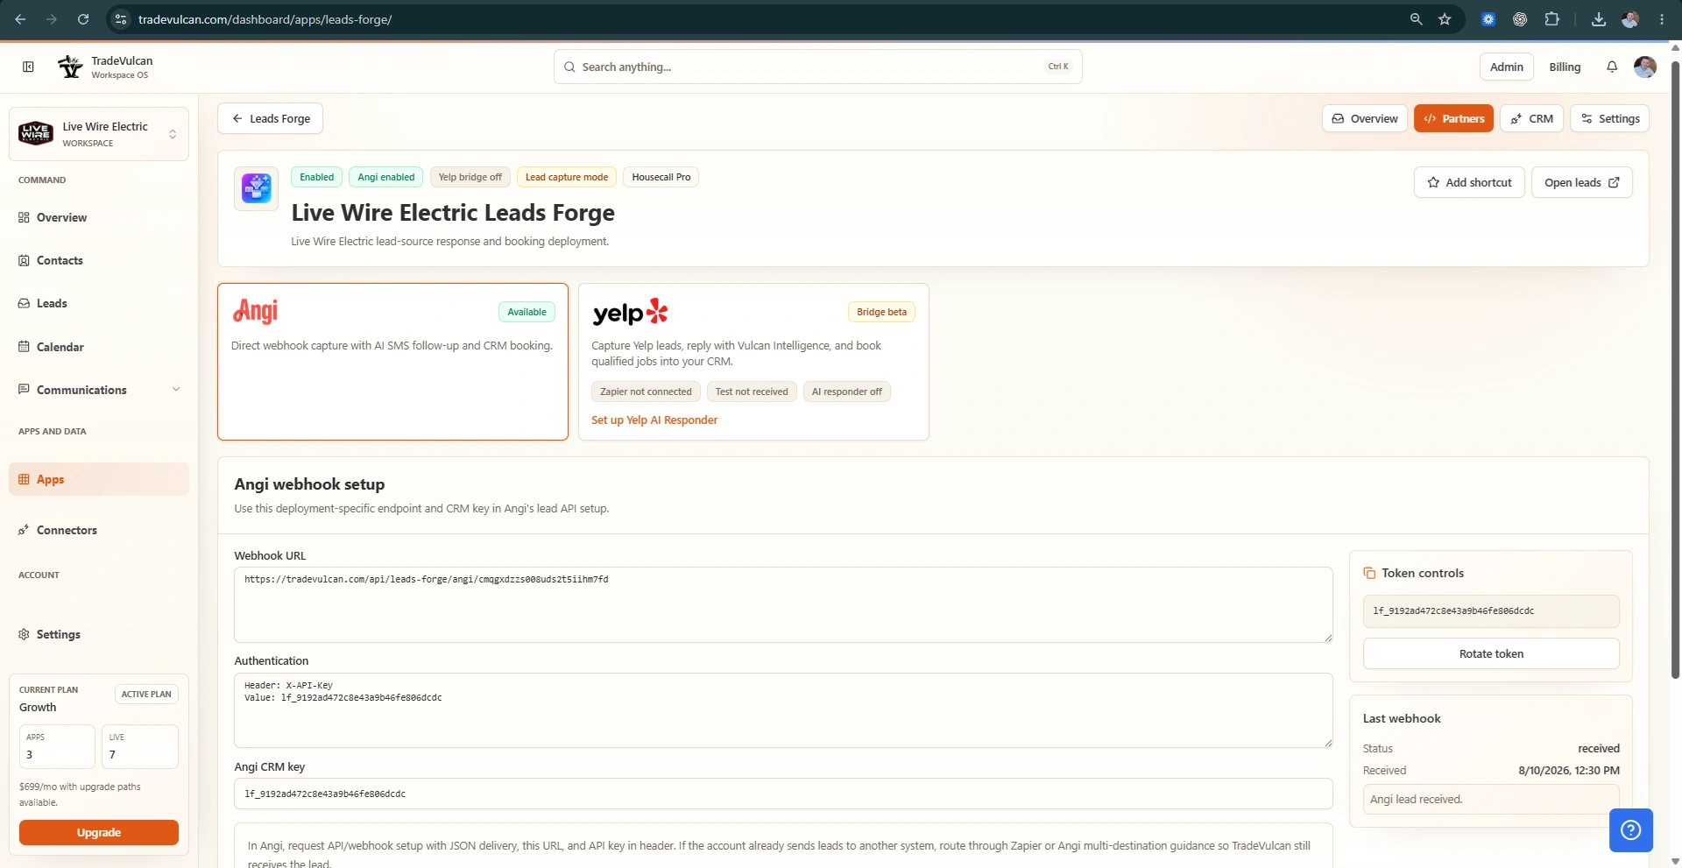Screen dimensions: 1682x868
Task: Click the Rotate token button
Action: pyautogui.click(x=1491, y=653)
